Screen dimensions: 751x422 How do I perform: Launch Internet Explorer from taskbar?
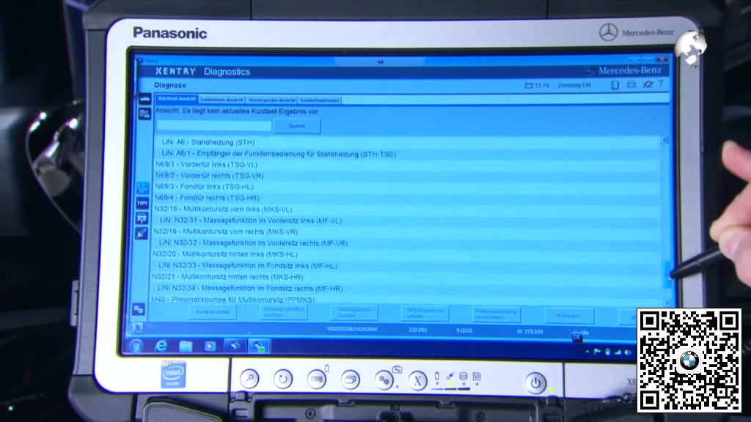(161, 346)
